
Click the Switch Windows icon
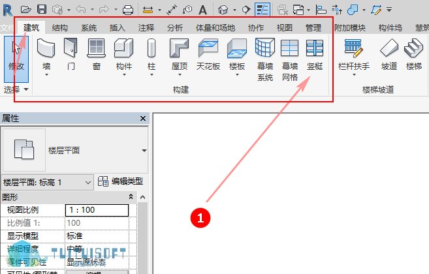[298, 10]
